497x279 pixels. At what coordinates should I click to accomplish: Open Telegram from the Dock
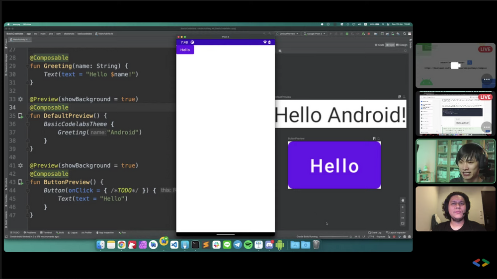(238, 245)
